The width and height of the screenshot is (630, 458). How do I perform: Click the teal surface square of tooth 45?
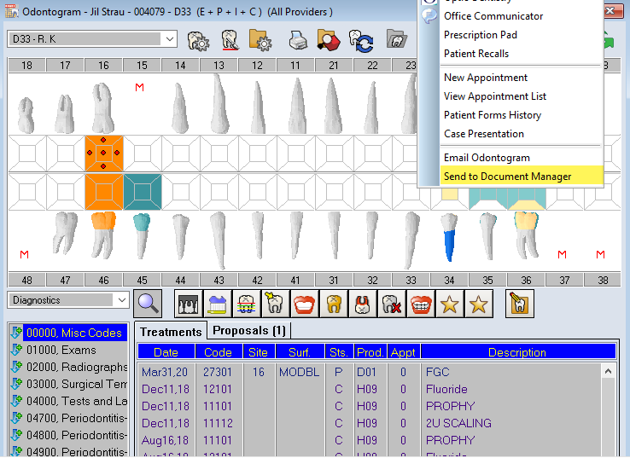tap(143, 191)
